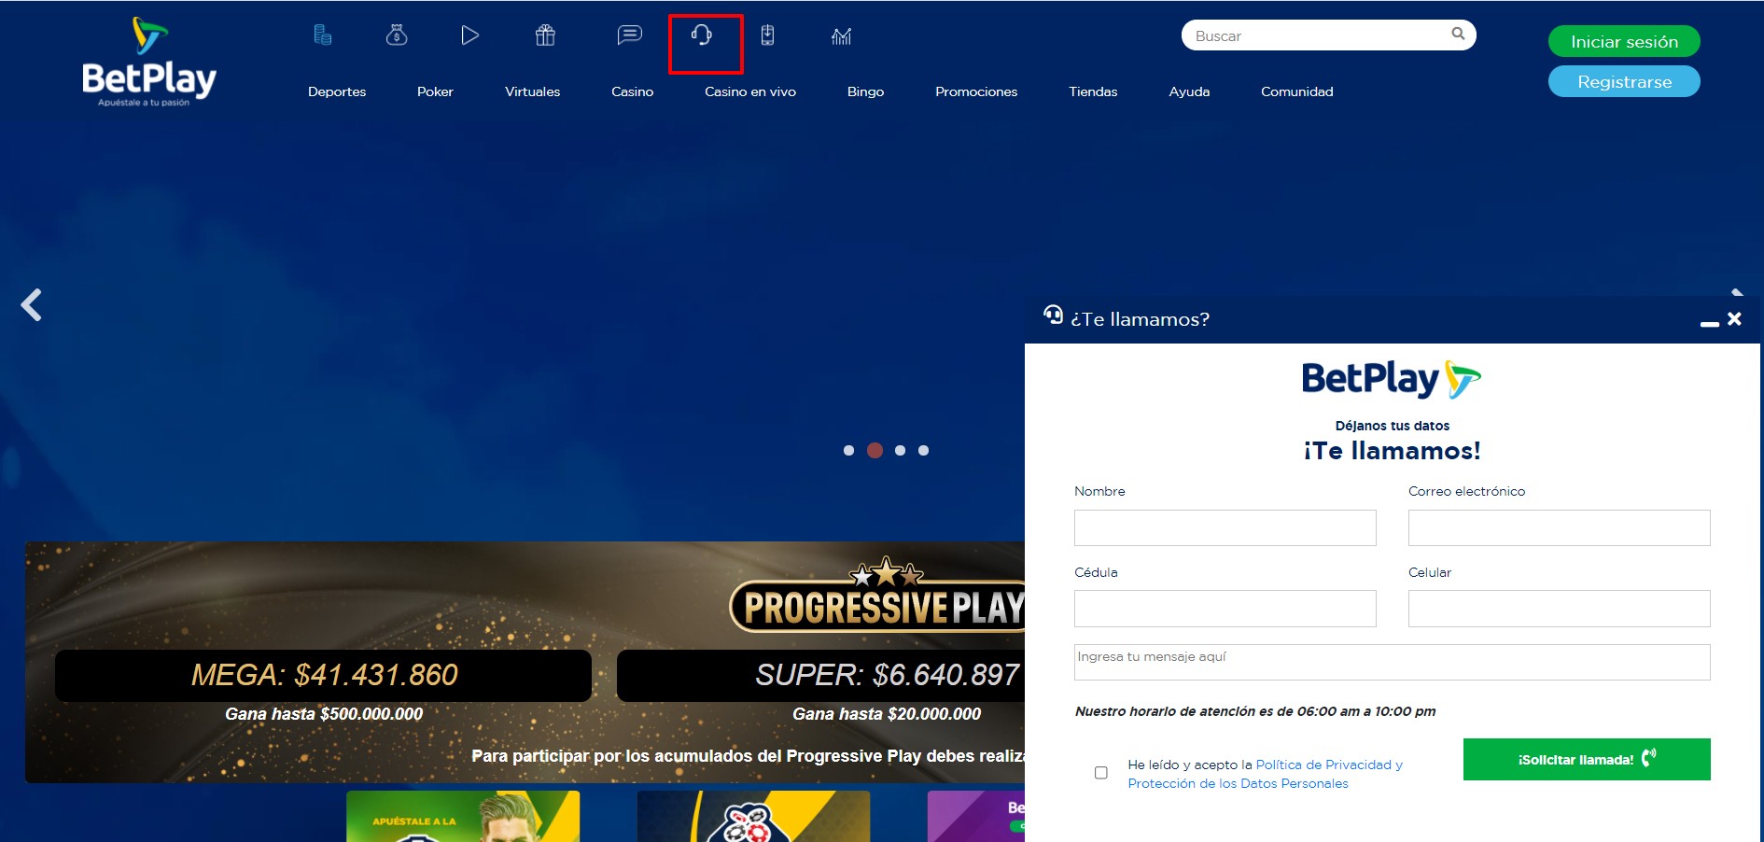
Task: Open Poker menu item
Action: point(435,91)
